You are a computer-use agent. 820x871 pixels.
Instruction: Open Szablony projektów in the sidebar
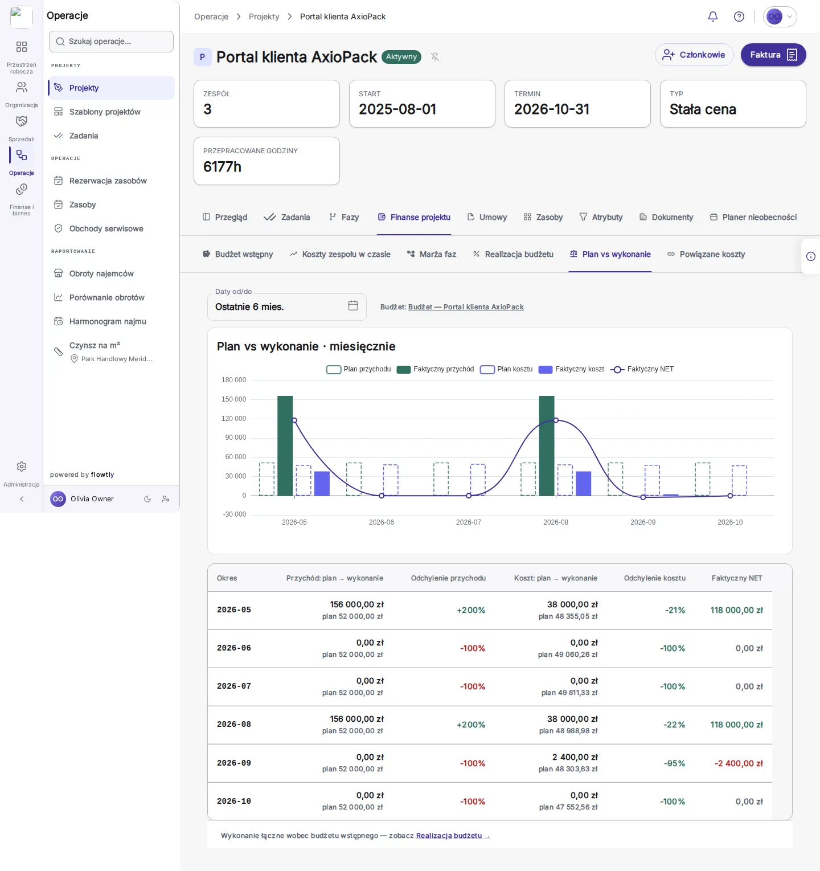coord(112,112)
